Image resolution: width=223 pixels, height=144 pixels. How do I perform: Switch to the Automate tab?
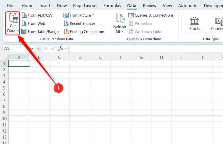click(x=188, y=6)
